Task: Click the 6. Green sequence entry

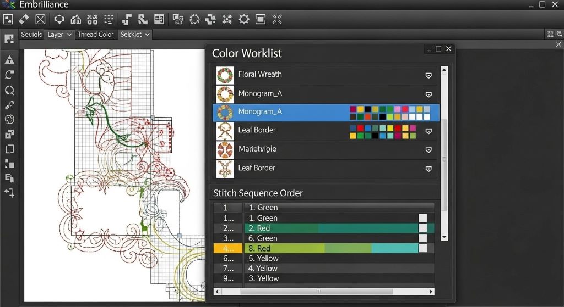Action: point(263,238)
